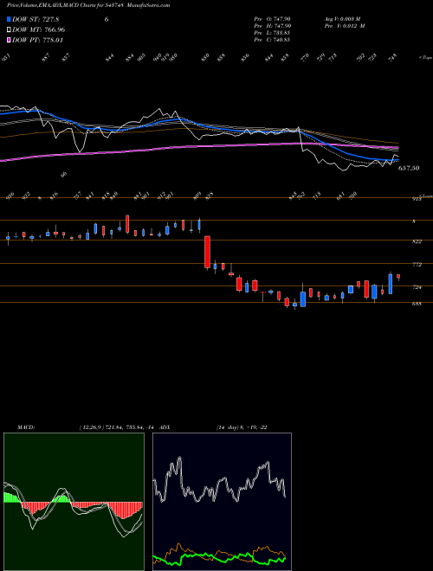Click the 'Pre V: 0.012 M' value
The height and width of the screenshot is (571, 433).
coord(345,26)
